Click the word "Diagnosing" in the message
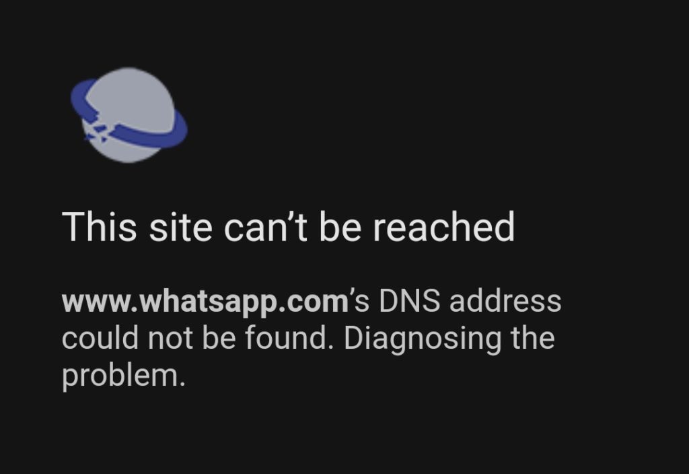 [x=422, y=339]
